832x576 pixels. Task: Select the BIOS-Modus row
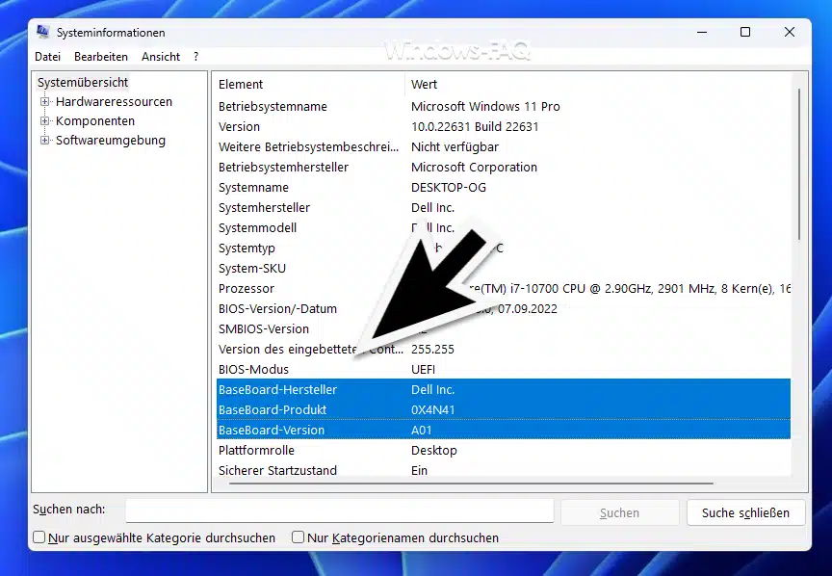pos(289,369)
